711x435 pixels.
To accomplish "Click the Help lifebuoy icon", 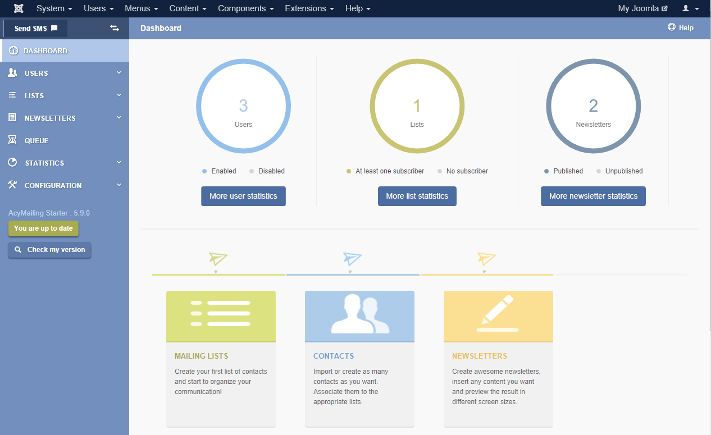I will pos(671,28).
